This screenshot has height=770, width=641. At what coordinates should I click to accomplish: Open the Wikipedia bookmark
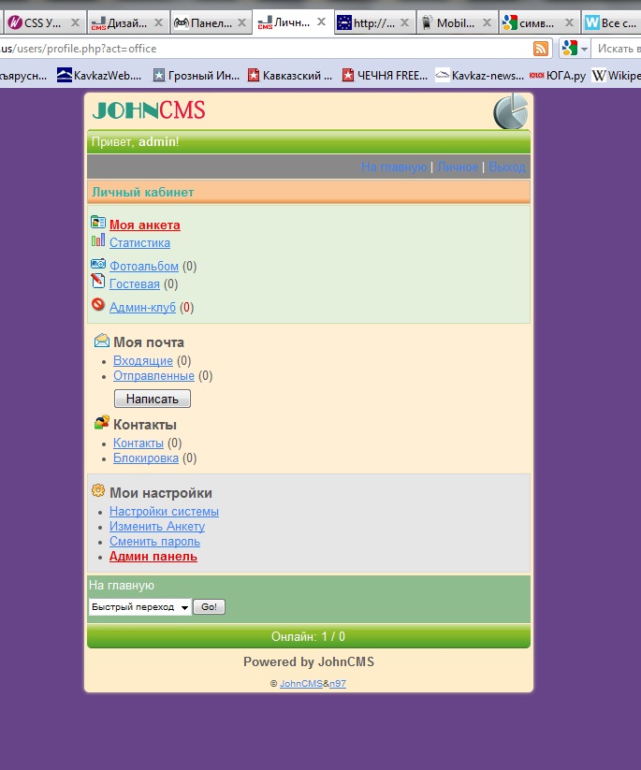click(x=617, y=75)
